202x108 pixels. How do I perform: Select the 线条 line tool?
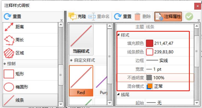click(31, 100)
